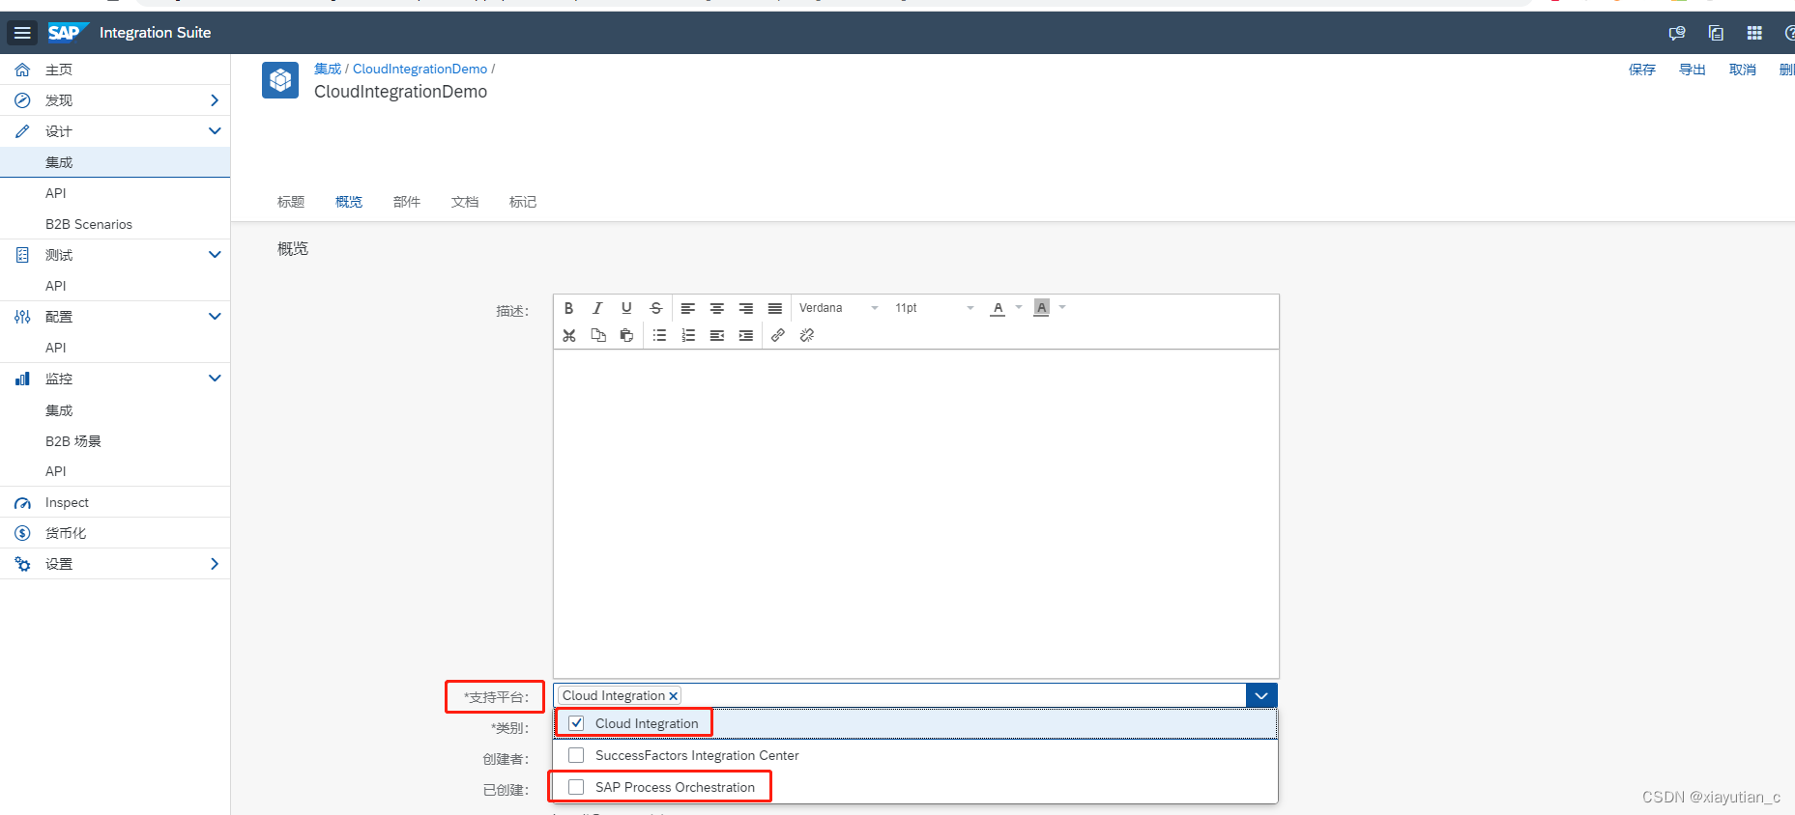Collapse the 测试 sidebar section
Image resolution: width=1795 pixels, height=815 pixels.
(215, 255)
